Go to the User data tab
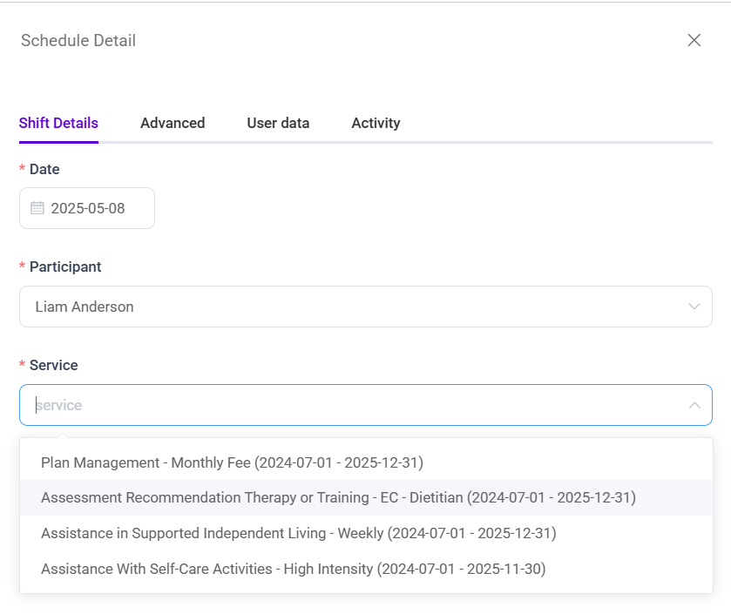 [x=278, y=123]
